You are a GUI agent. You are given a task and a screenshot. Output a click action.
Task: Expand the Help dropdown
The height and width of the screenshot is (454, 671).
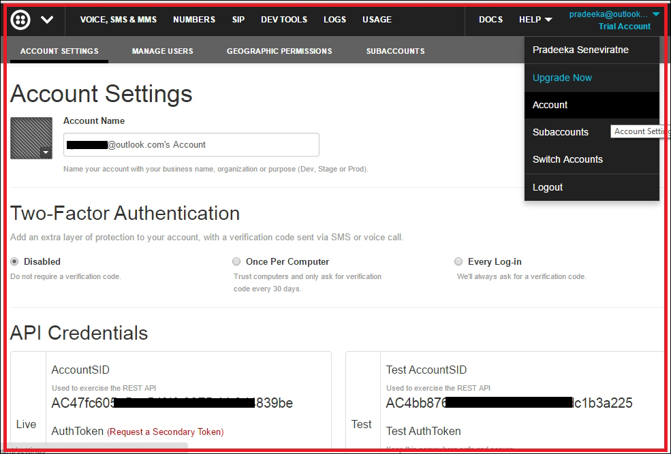(535, 20)
